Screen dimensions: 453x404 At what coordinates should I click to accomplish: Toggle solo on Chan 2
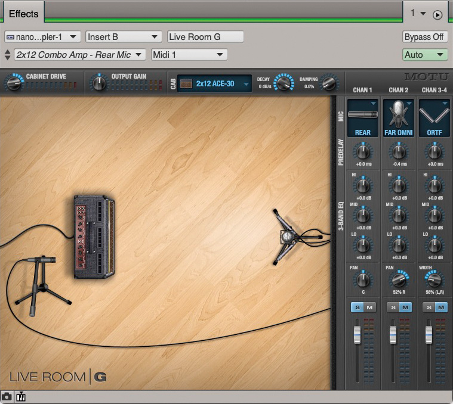(393, 307)
